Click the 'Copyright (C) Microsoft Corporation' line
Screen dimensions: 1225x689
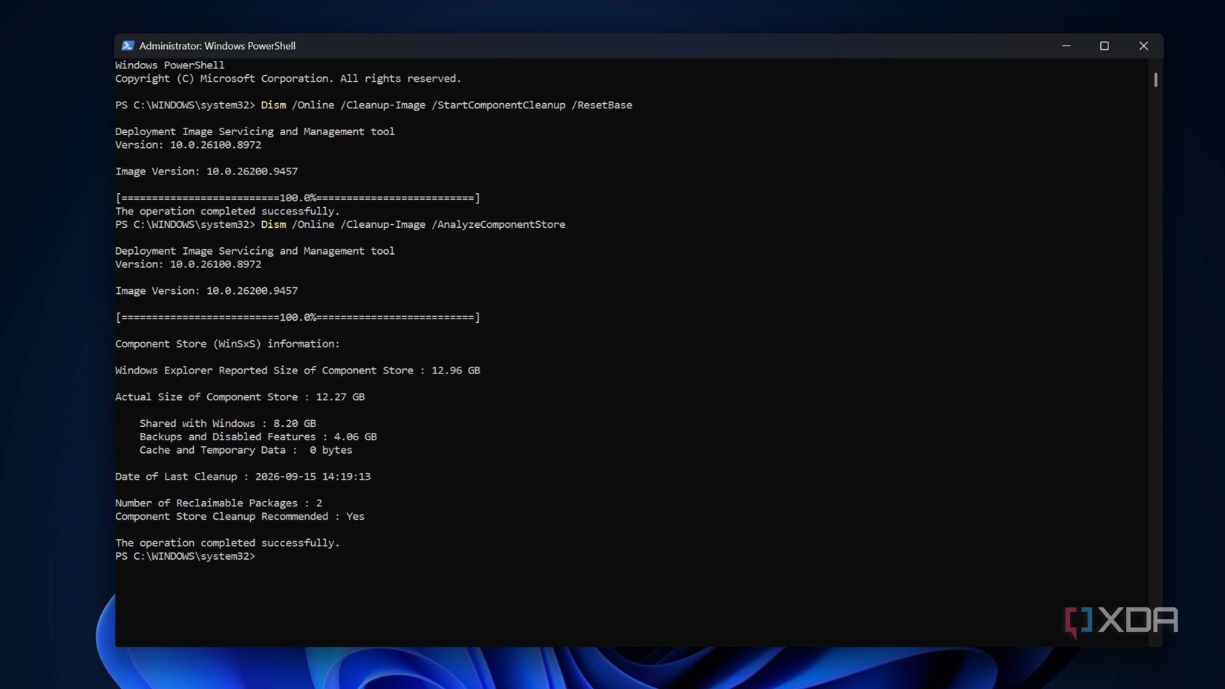[288, 79]
